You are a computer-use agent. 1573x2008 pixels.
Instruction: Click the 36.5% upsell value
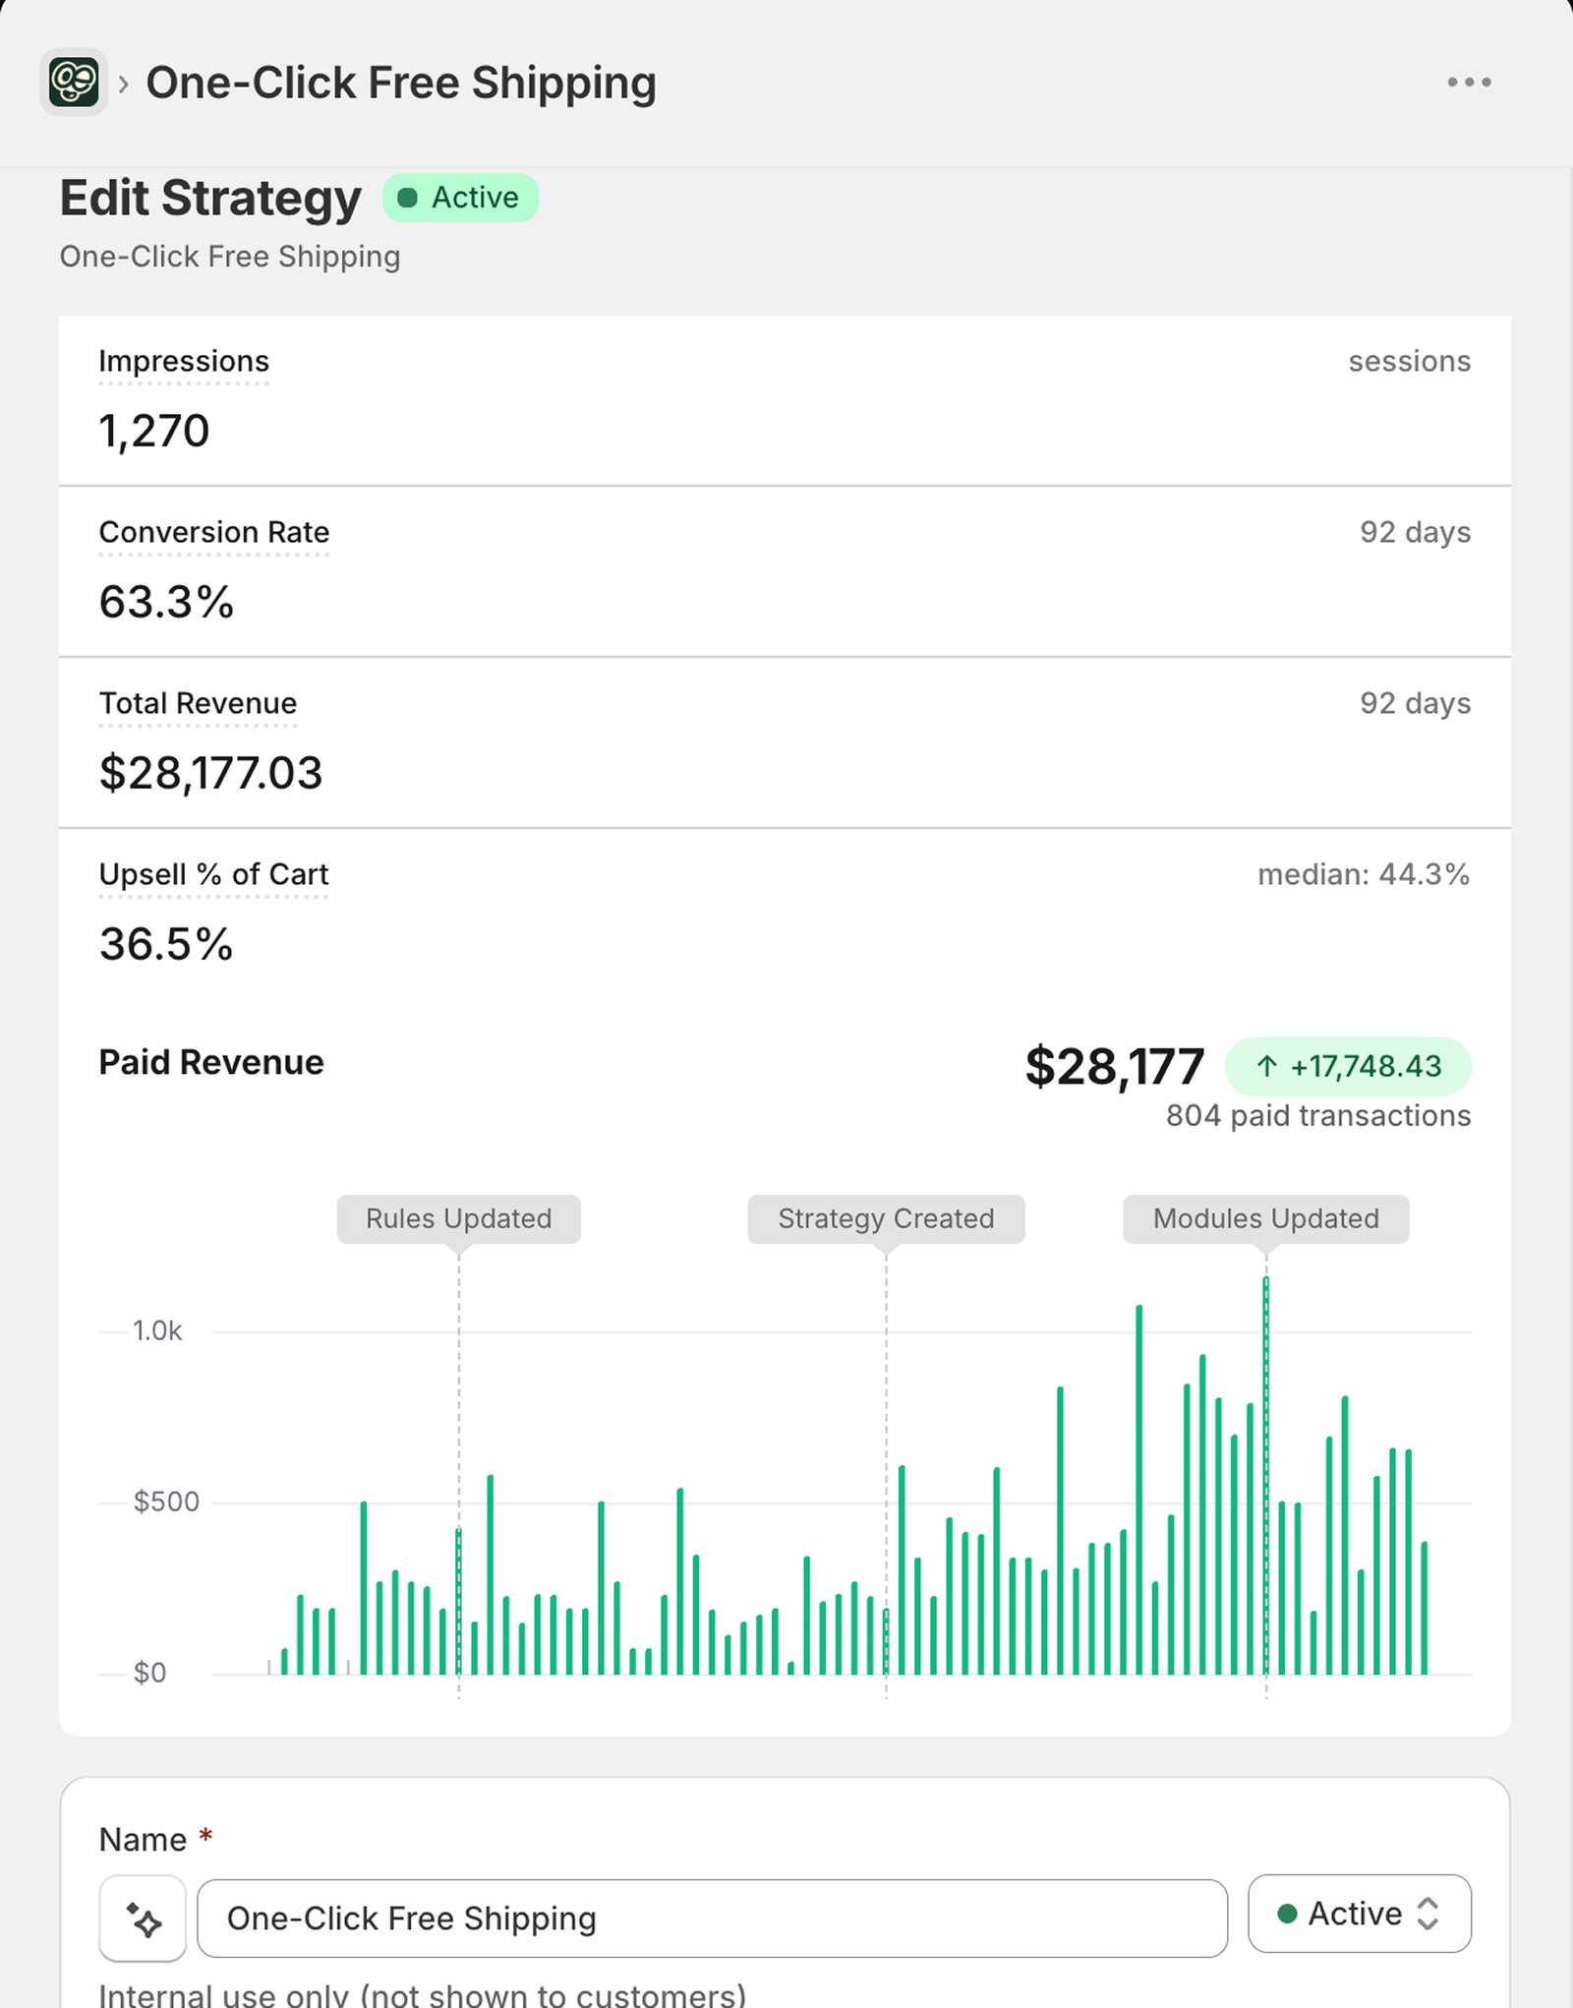click(x=166, y=944)
